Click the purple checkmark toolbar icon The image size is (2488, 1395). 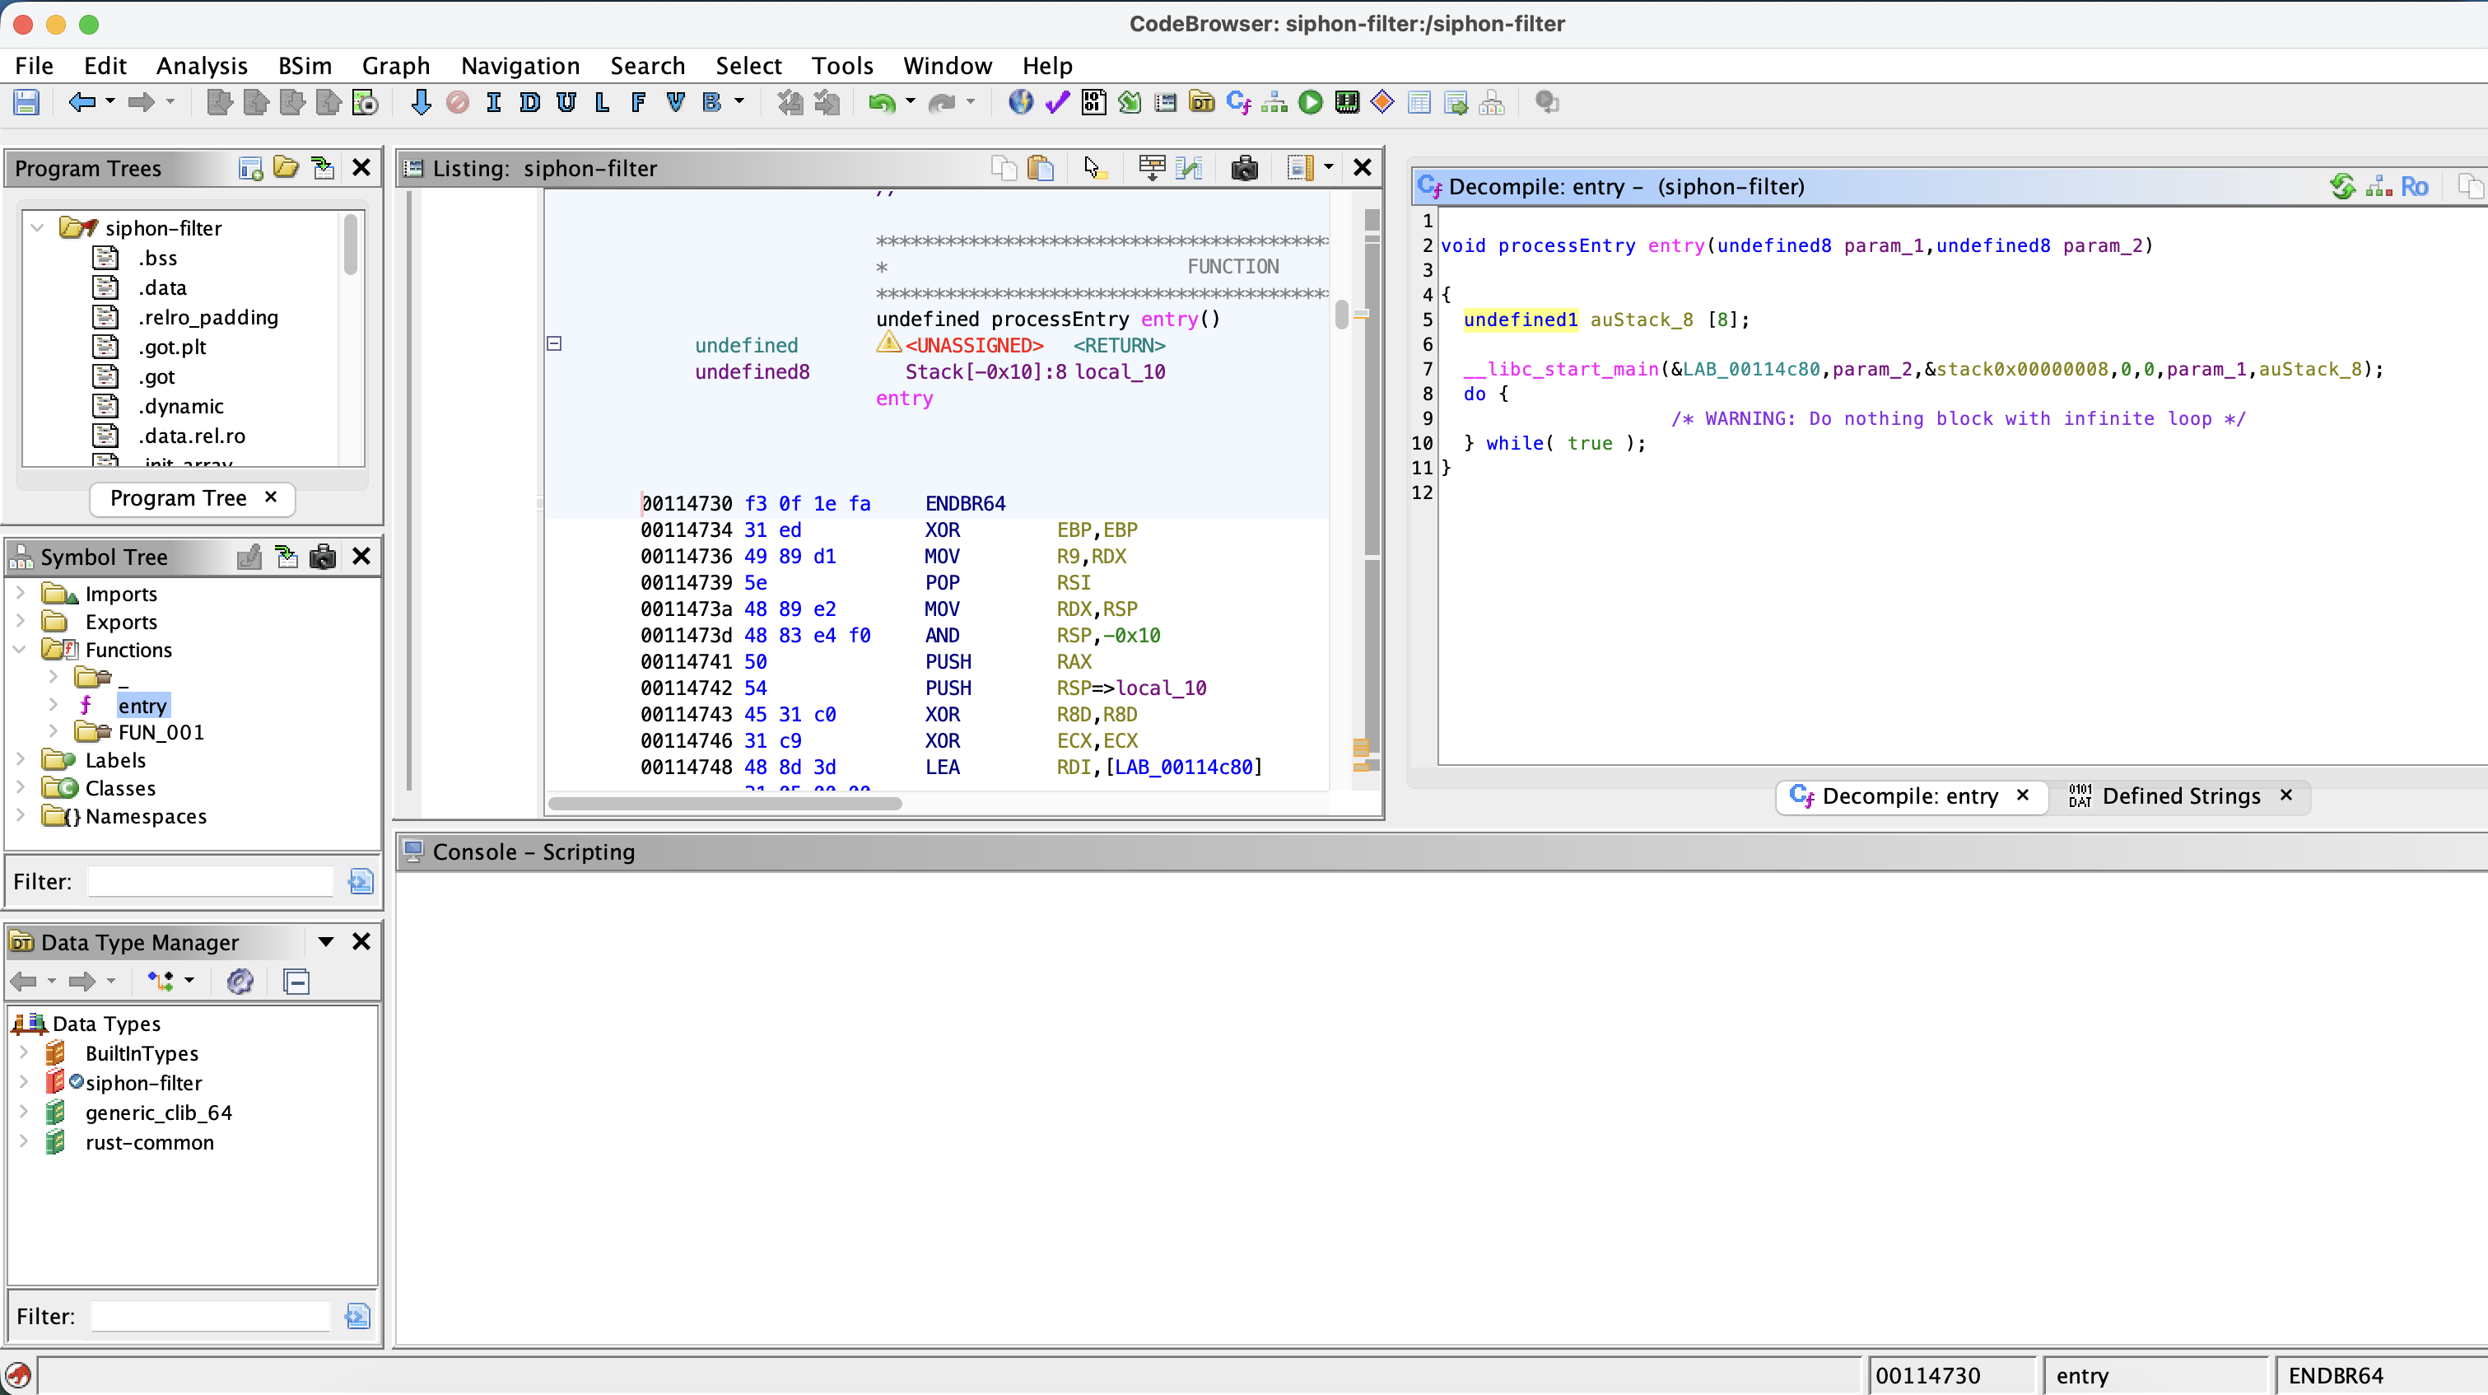(1058, 102)
